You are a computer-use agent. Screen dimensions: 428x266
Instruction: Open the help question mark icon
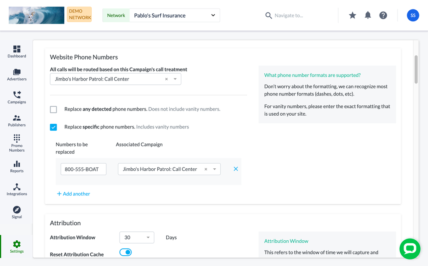click(383, 15)
